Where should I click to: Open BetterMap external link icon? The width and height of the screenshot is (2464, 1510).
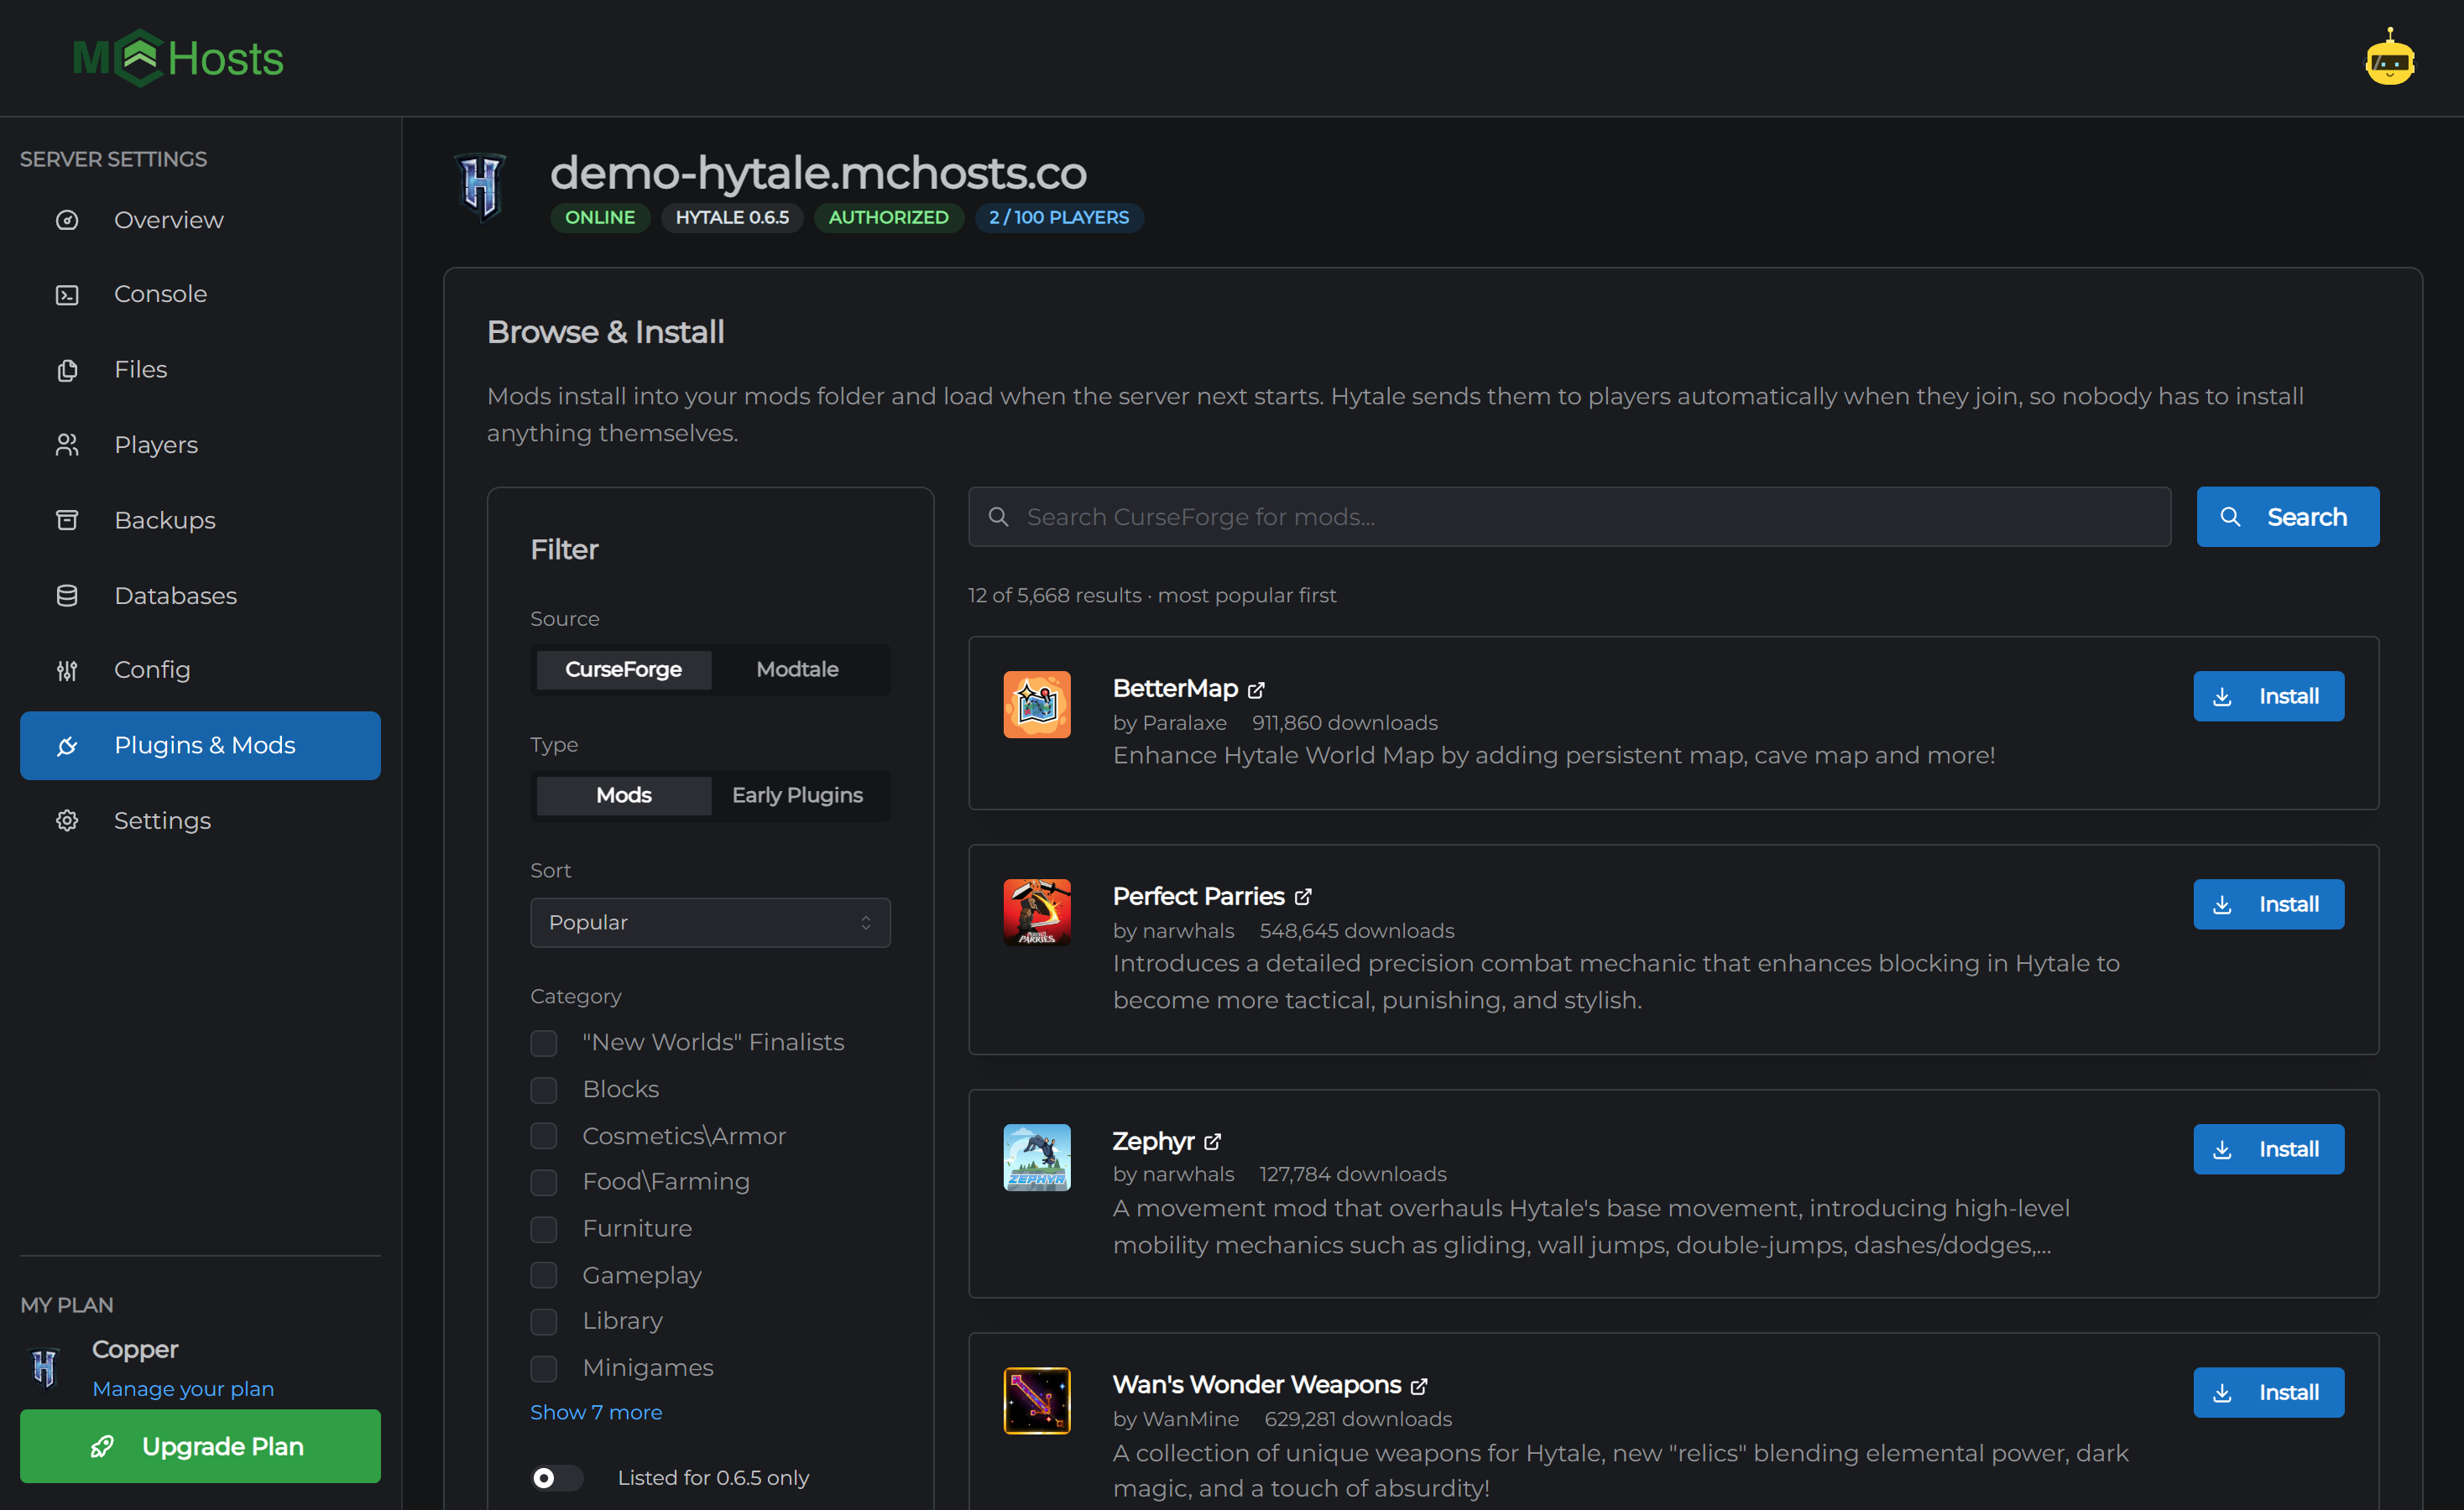[1256, 690]
